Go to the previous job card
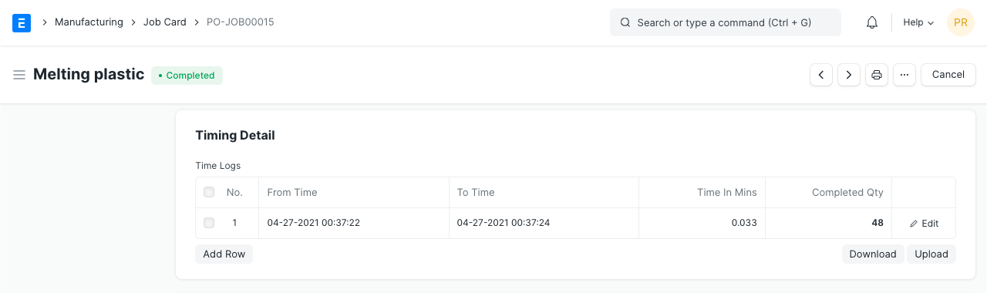The height and width of the screenshot is (293, 987). coord(821,75)
